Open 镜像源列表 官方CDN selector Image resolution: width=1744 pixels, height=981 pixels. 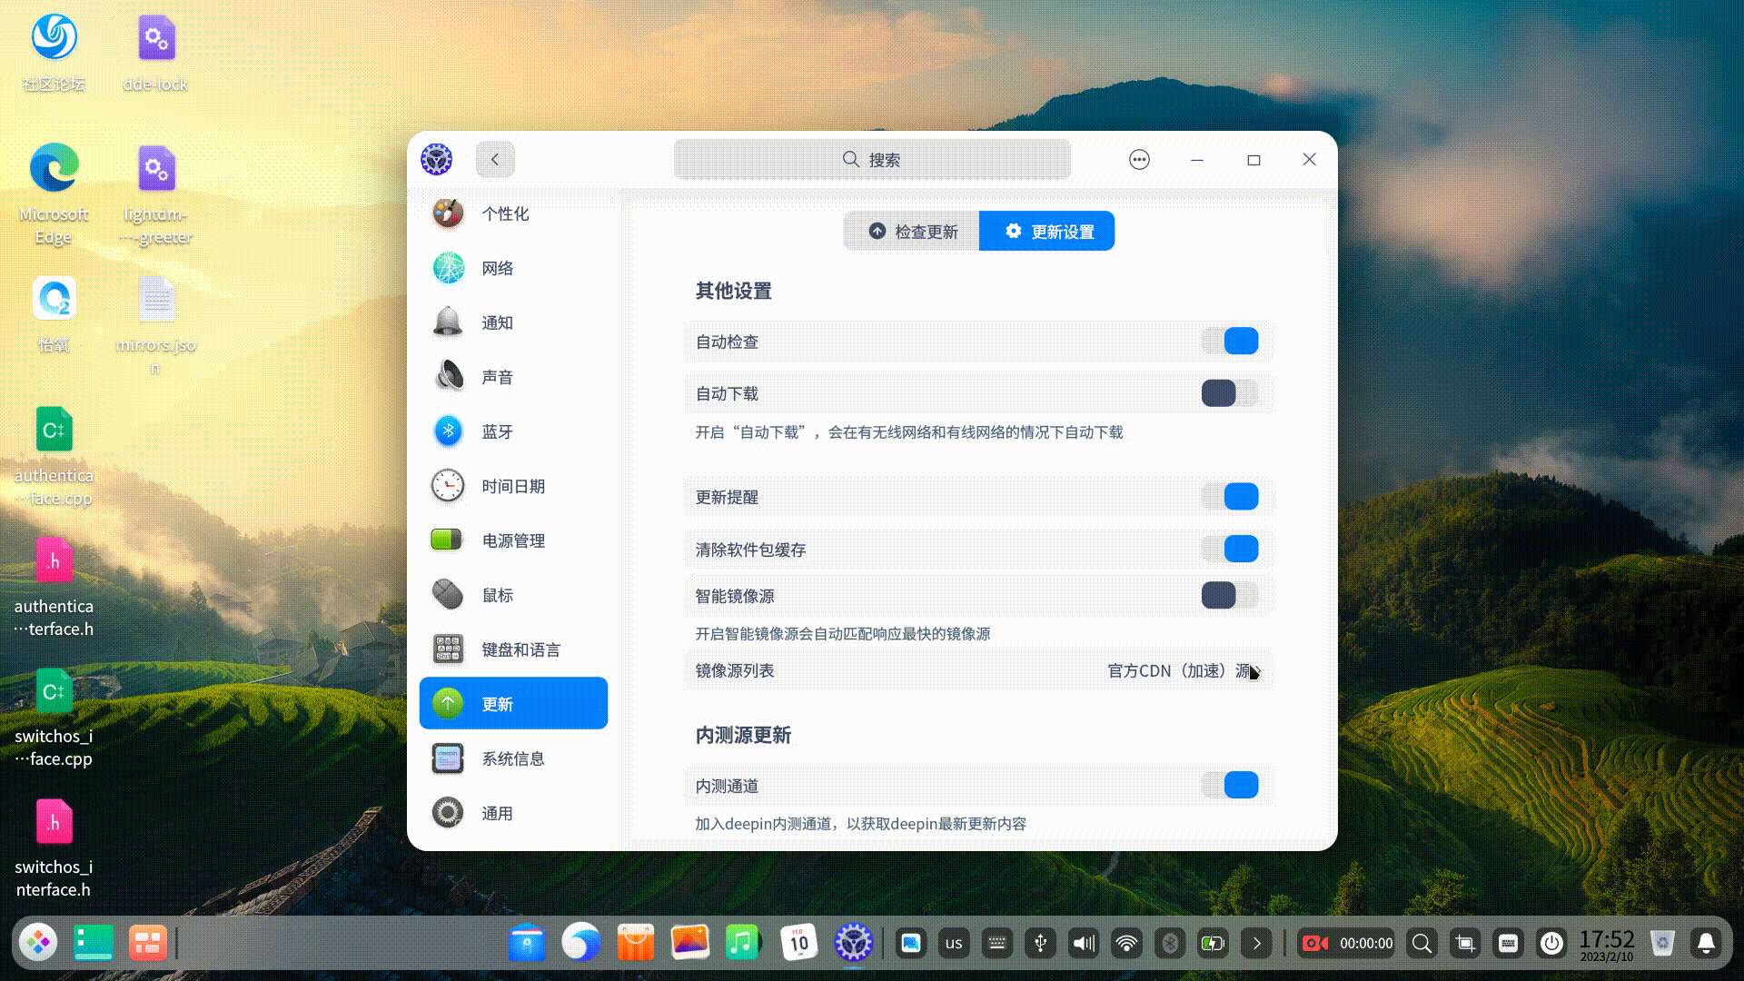coord(978,670)
